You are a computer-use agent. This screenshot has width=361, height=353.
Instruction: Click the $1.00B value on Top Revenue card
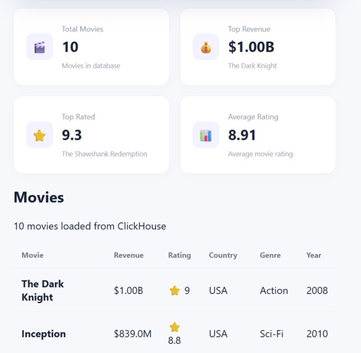pos(251,47)
